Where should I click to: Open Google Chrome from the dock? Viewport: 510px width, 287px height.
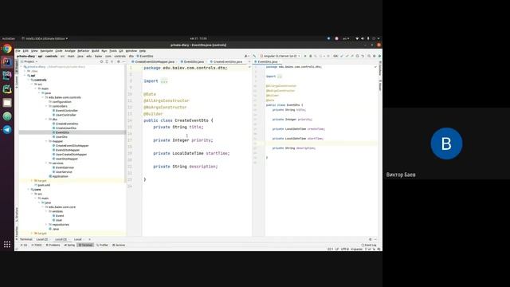click(x=7, y=49)
